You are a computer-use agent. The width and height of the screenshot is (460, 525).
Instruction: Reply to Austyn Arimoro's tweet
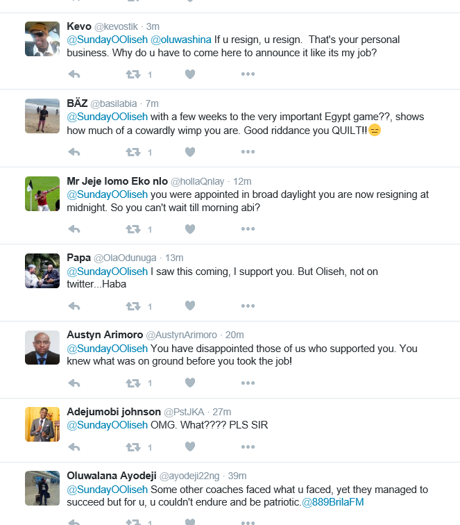click(74, 383)
